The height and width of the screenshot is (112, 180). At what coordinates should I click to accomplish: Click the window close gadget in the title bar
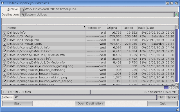(x=3, y=3)
